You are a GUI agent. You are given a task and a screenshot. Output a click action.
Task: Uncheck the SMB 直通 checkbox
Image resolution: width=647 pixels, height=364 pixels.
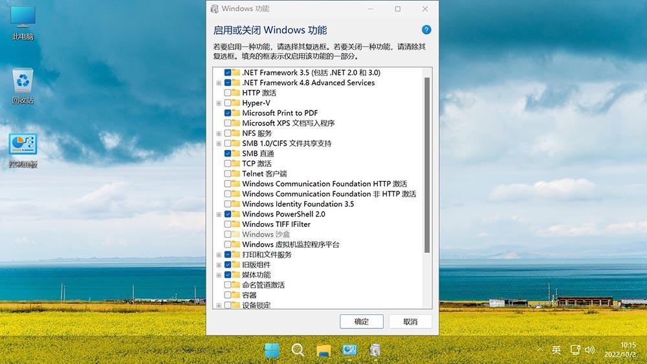(227, 153)
